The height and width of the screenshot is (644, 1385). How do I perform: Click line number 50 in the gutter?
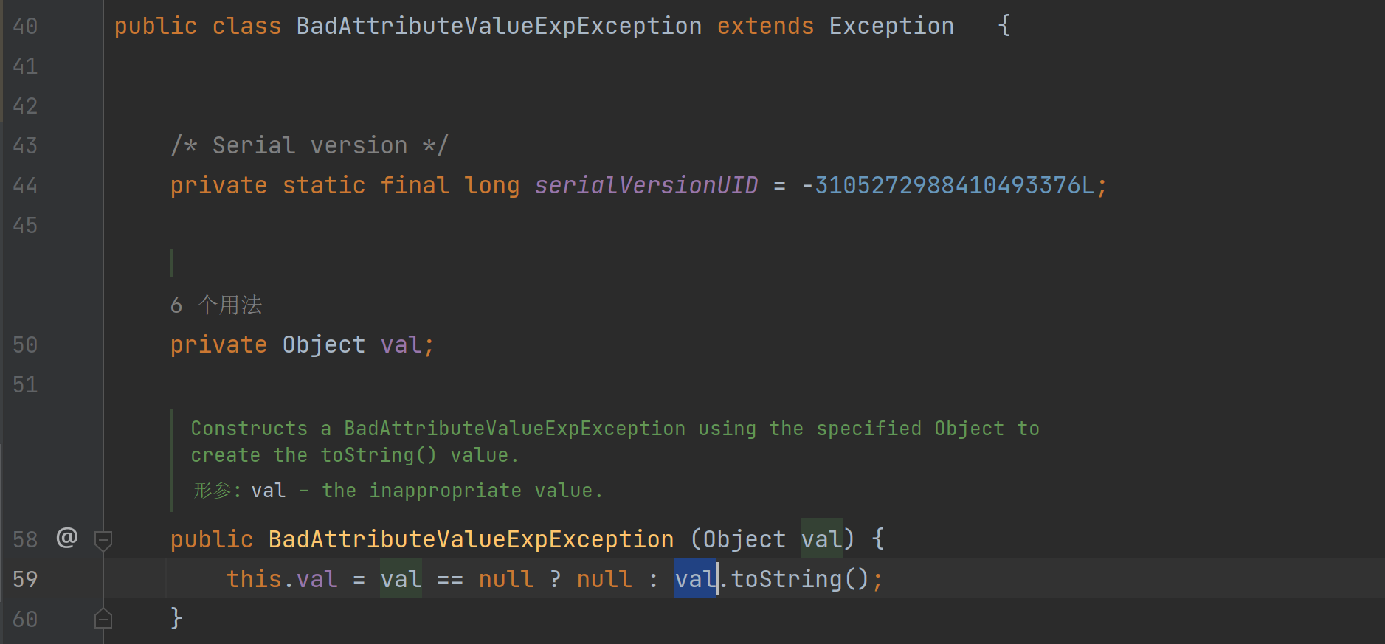pyautogui.click(x=25, y=345)
